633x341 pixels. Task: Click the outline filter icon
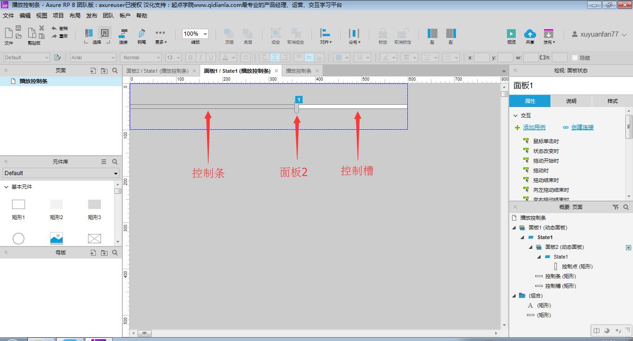click(615, 207)
